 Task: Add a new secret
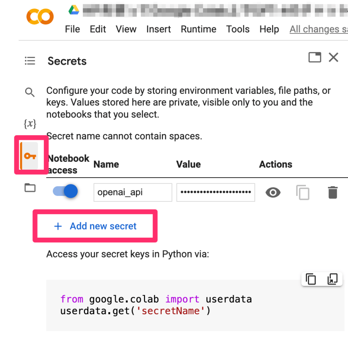pyautogui.click(x=95, y=226)
